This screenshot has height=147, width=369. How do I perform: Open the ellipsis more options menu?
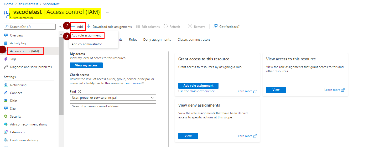(x=107, y=12)
